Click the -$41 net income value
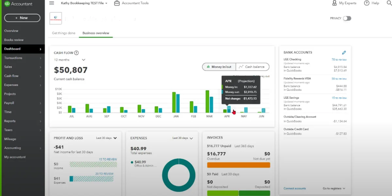This screenshot has width=392, height=196. pyautogui.click(x=59, y=147)
